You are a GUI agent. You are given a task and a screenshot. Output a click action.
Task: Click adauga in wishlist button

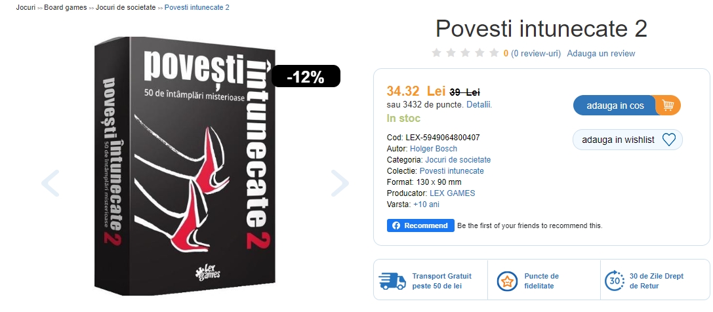point(628,140)
